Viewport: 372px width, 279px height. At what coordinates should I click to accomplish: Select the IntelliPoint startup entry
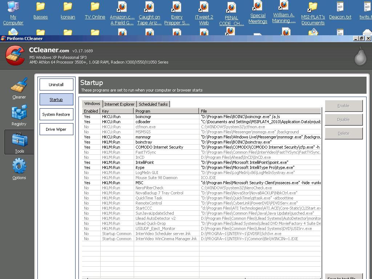(201, 162)
